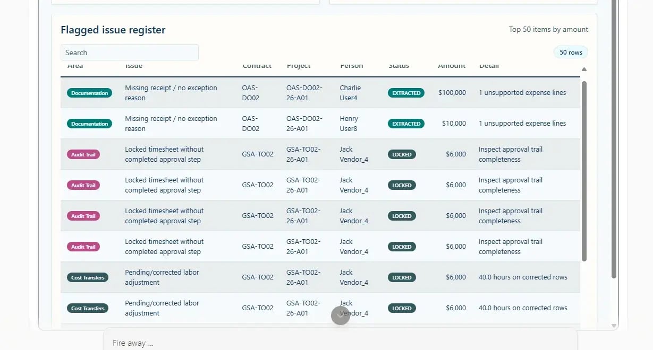
Task: Click "Flagged issue register" heading
Action: (x=113, y=30)
